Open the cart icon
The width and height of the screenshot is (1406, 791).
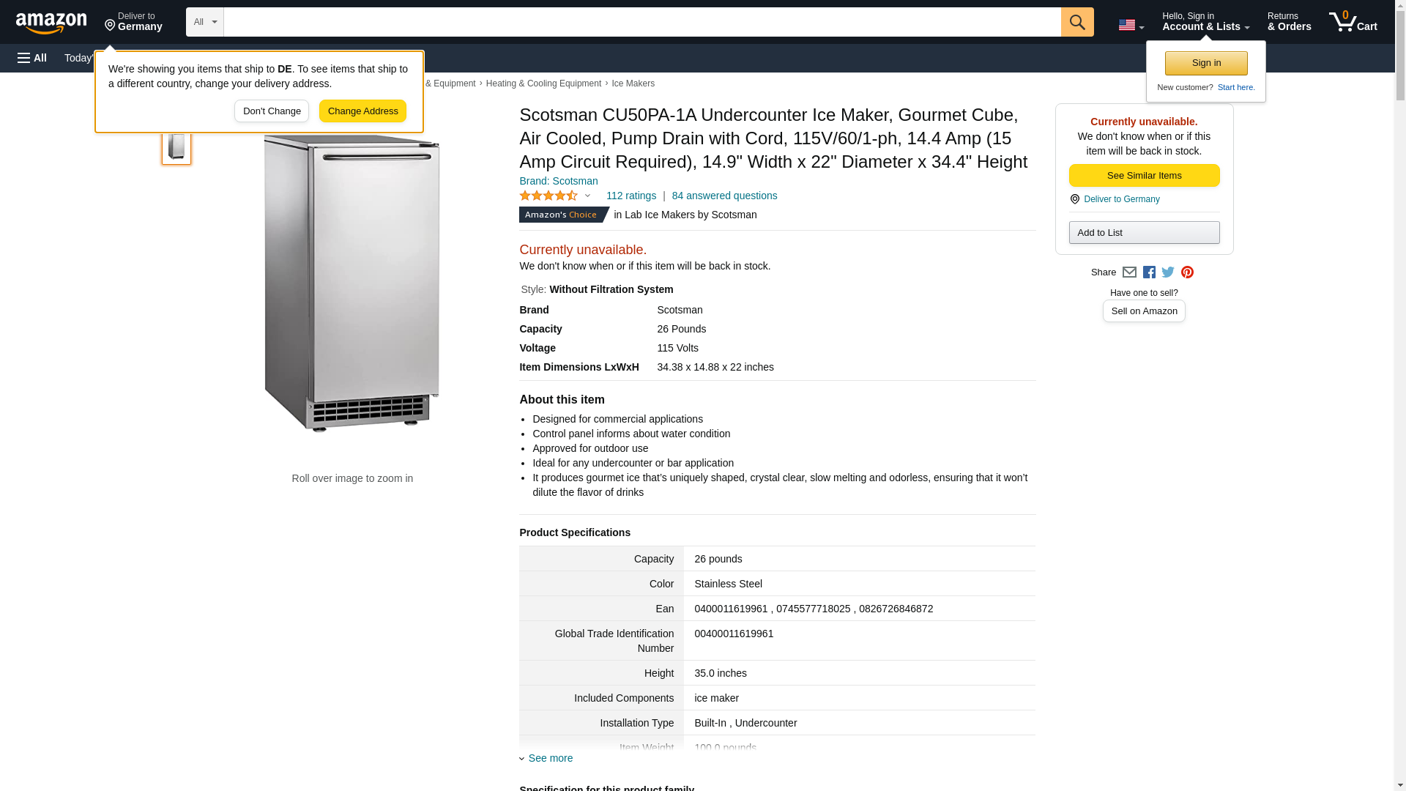pyautogui.click(x=1353, y=22)
